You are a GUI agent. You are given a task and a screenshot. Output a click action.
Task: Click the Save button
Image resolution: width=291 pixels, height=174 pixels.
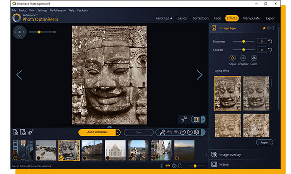pyautogui.click(x=139, y=132)
